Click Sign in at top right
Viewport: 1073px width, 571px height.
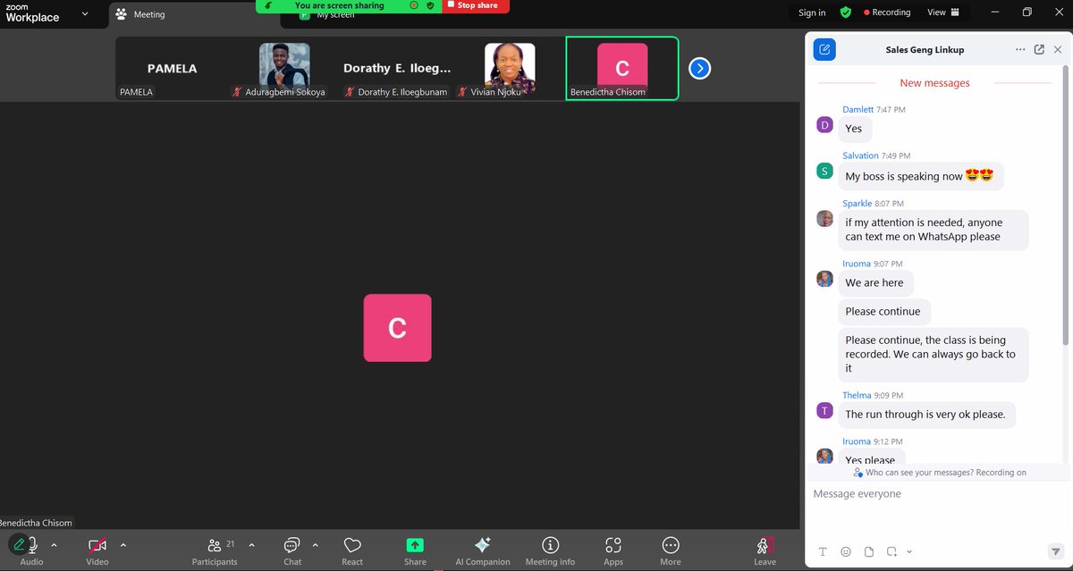[811, 13]
